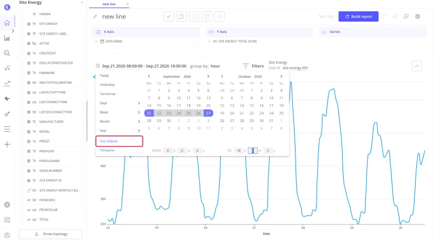Open the trend line forecast sidebar icon
Image resolution: width=433 pixels, height=243 pixels.
pyautogui.click(x=7, y=84)
